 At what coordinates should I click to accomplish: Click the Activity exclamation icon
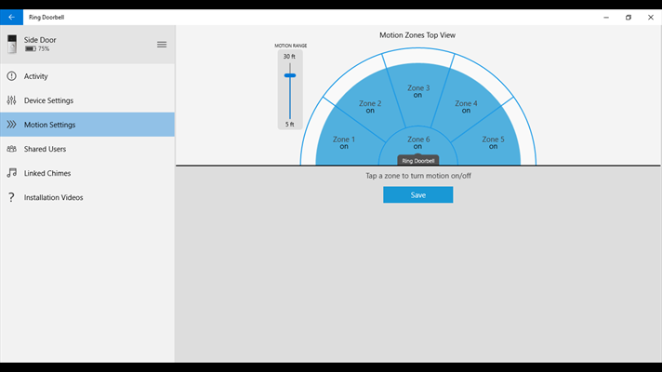[x=11, y=76]
